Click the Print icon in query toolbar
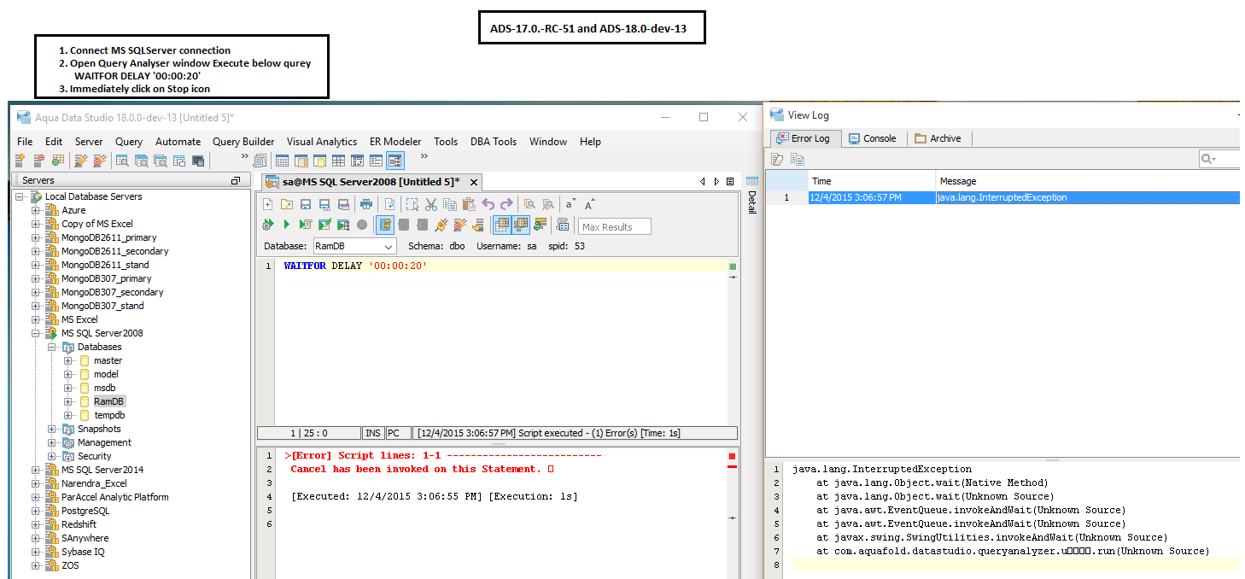 [x=366, y=204]
